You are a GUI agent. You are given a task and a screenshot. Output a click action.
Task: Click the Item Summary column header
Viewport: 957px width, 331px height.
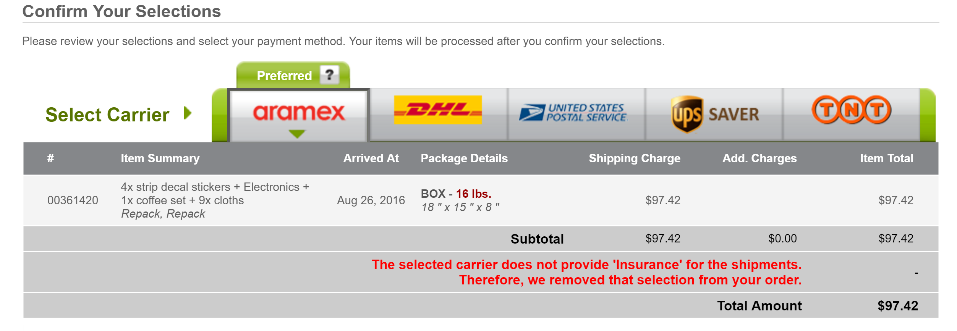click(160, 158)
